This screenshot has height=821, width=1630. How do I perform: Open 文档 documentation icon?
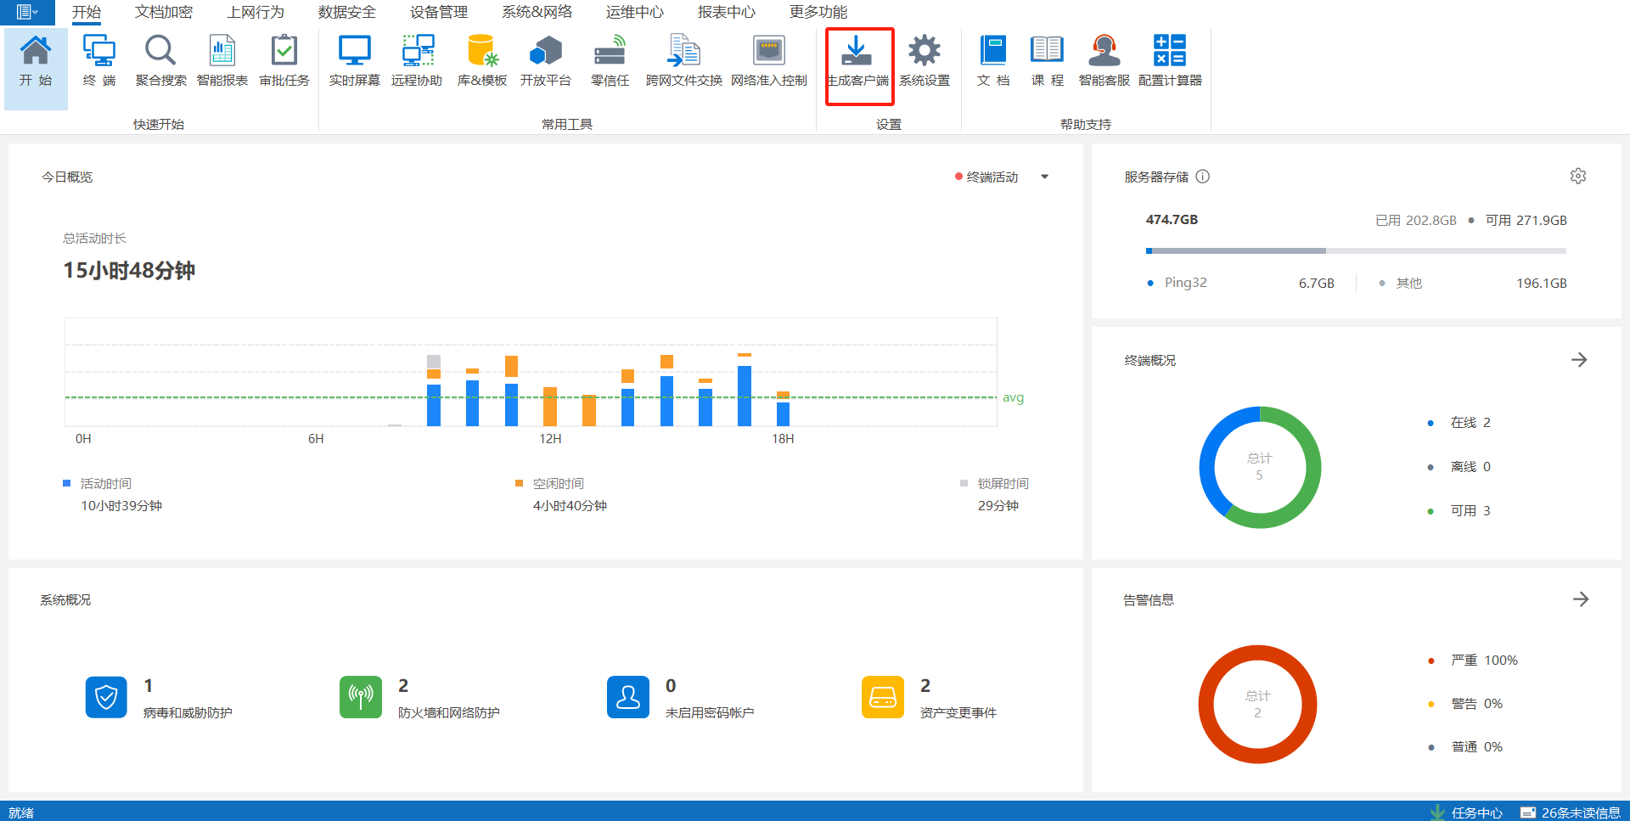pos(993,61)
